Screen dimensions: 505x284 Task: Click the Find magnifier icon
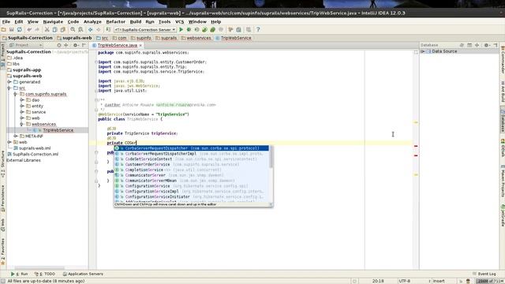tap(73, 30)
